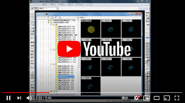Image resolution: width=185 pixels, height=103 pixels.
Task: Select the circle drawing tool
Action: 32,19
